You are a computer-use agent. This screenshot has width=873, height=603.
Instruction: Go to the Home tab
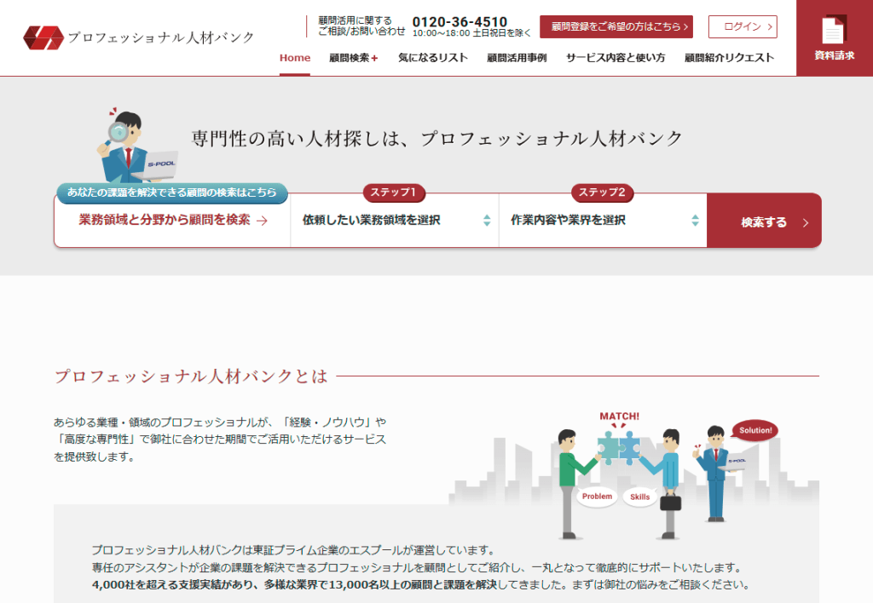(x=295, y=58)
